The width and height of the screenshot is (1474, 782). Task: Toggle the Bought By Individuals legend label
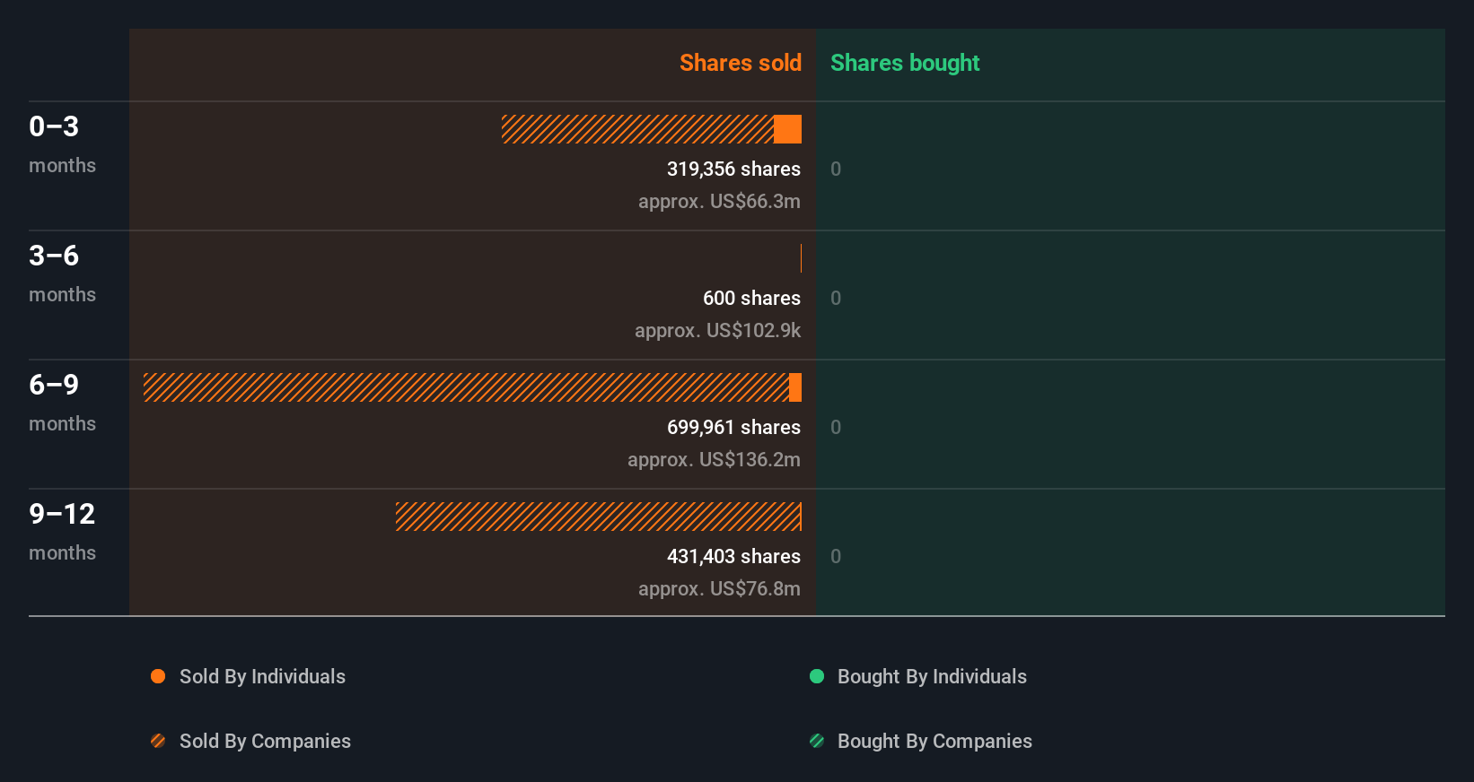[x=932, y=676]
